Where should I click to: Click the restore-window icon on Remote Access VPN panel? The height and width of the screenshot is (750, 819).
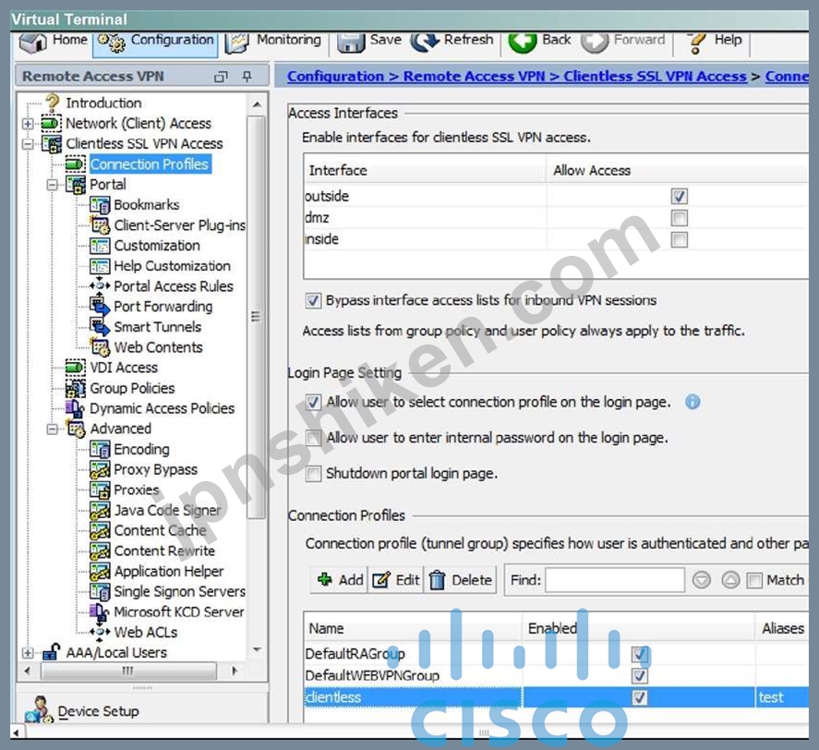221,77
